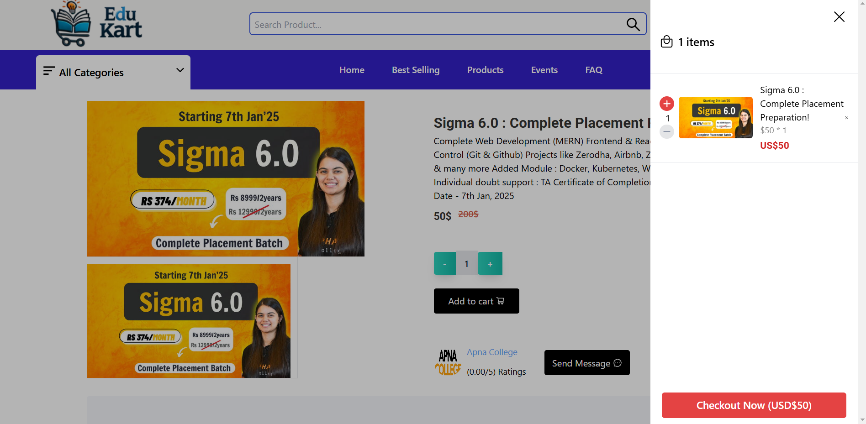Increase cart item quantity with red plus

point(667,104)
